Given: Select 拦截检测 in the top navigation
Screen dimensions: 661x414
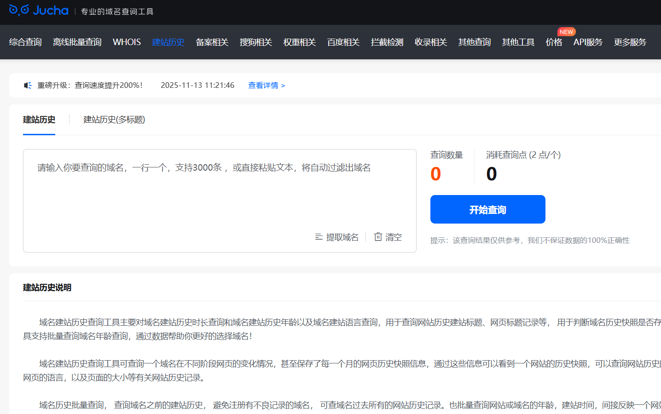Looking at the screenshot, I should [387, 42].
